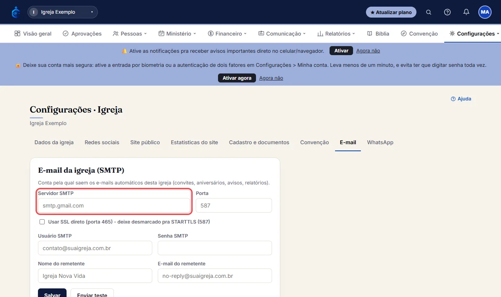Open the Ajuda help link
The height and width of the screenshot is (297, 501).
pos(461,99)
